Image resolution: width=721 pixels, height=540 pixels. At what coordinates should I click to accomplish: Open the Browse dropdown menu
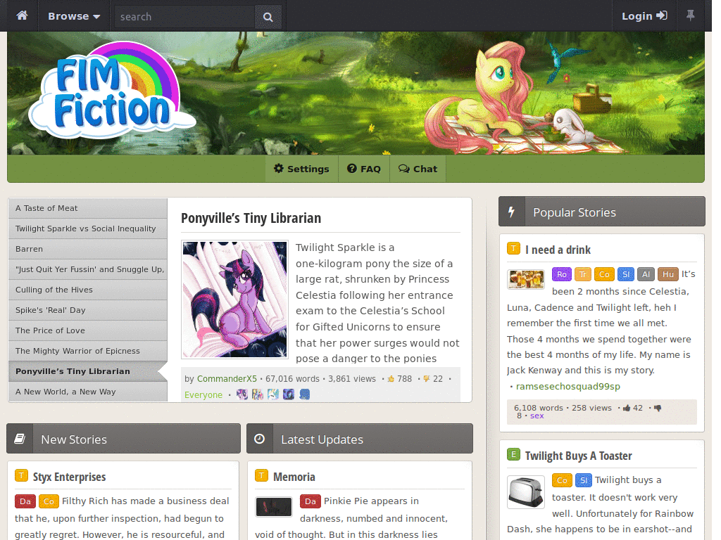click(73, 16)
